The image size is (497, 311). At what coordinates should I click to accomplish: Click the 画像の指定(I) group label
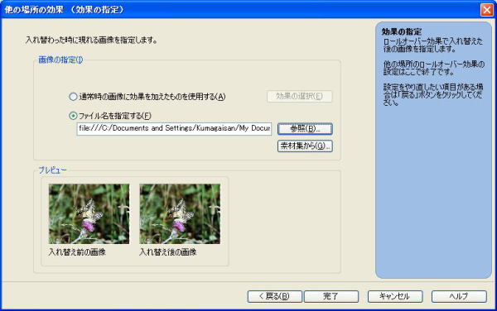[60, 60]
